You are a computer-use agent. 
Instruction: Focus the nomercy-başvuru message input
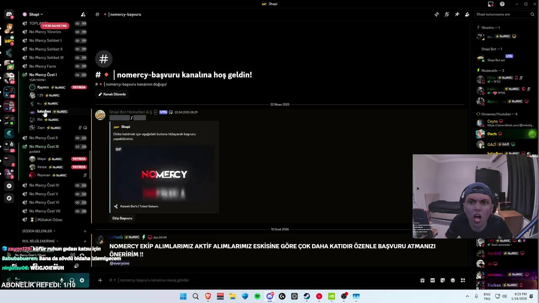coord(261,280)
